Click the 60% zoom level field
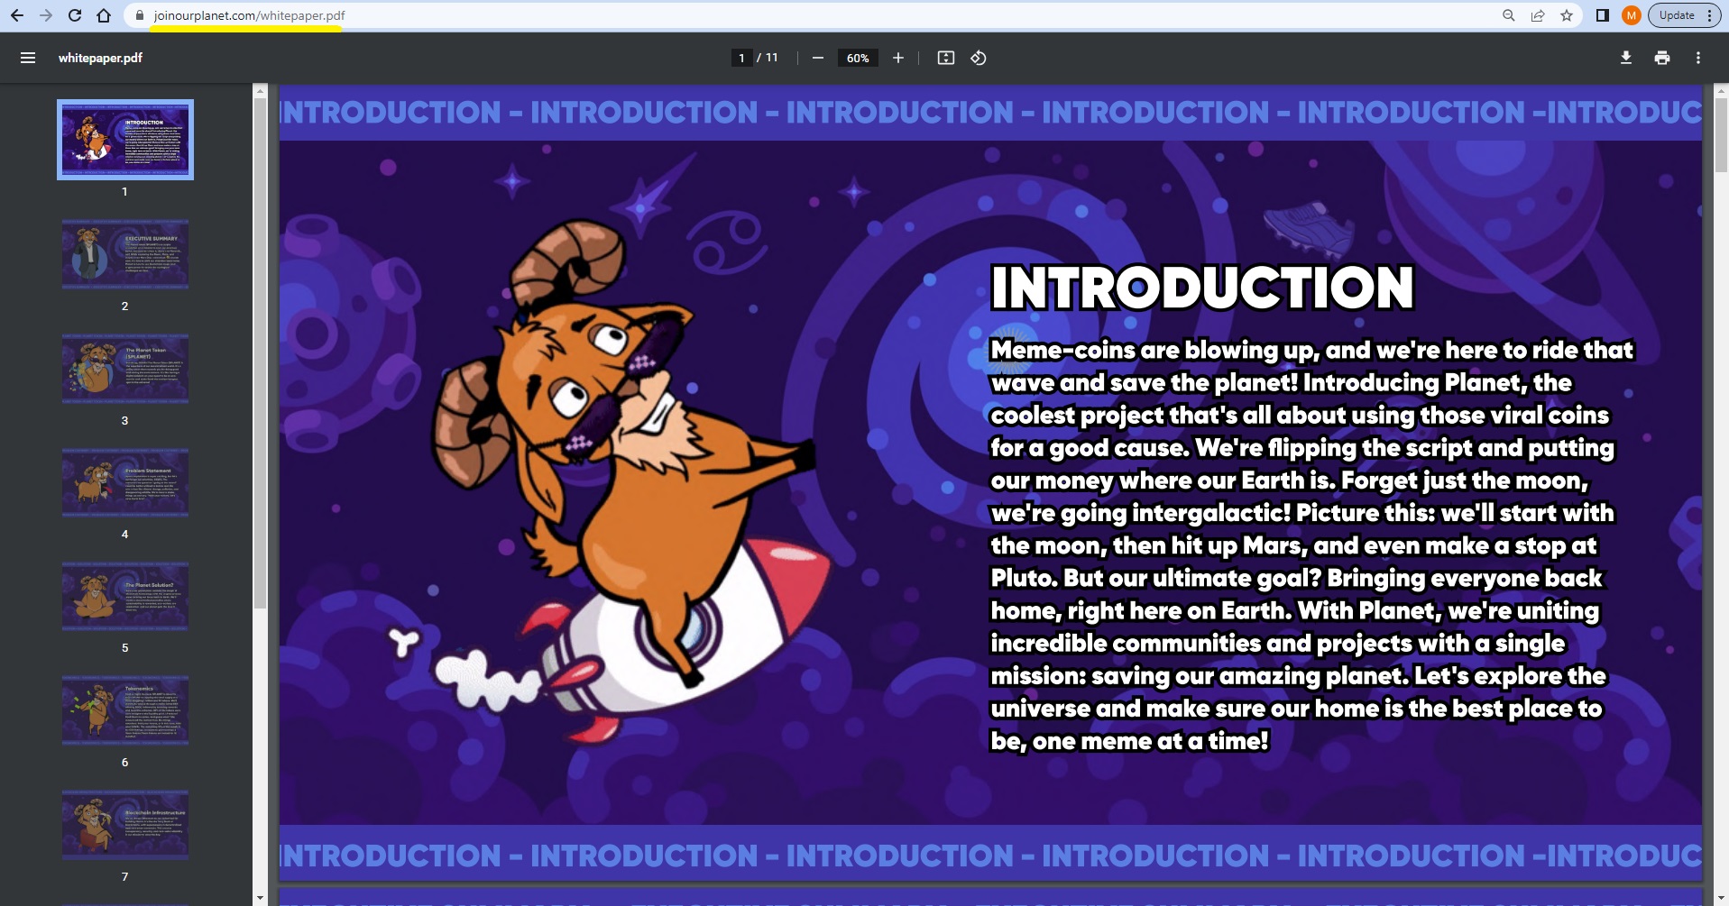The width and height of the screenshot is (1729, 906). coord(858,58)
